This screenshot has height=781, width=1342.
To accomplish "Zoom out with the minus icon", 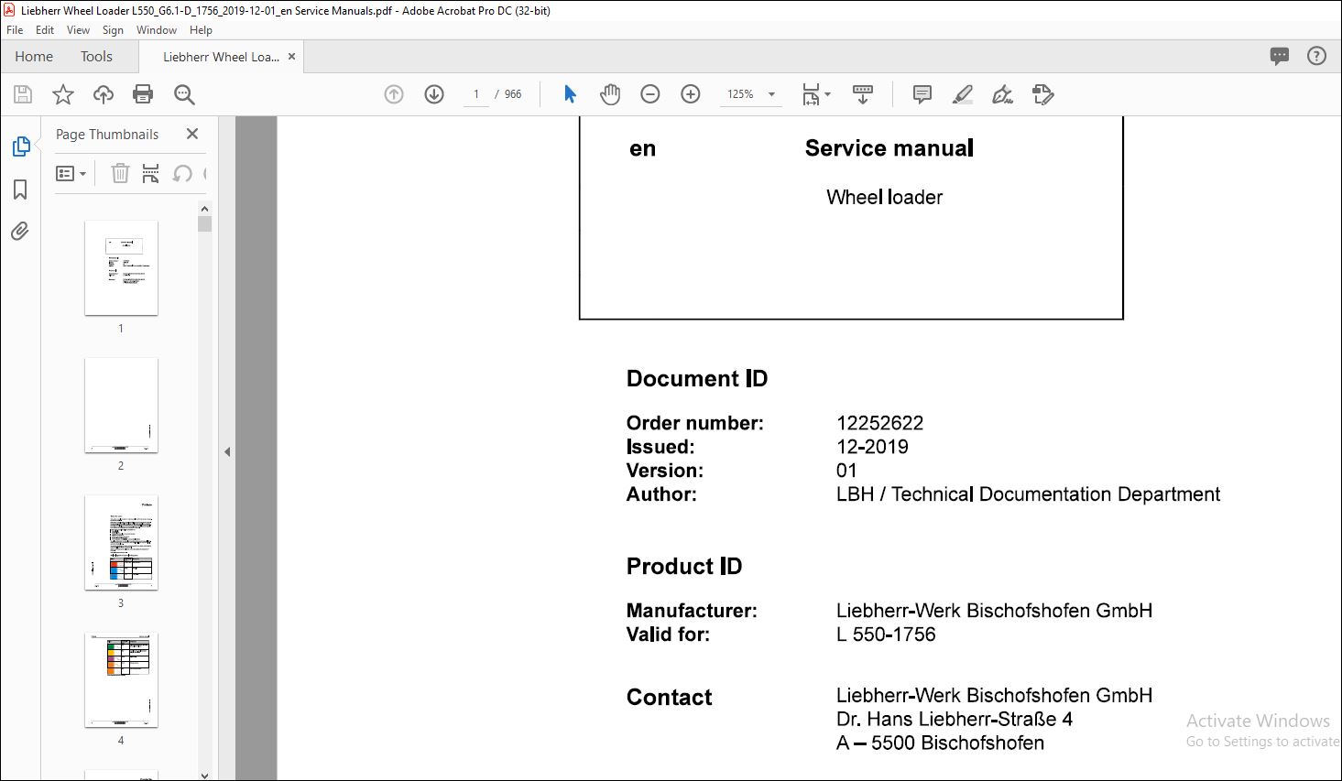I will coord(650,94).
